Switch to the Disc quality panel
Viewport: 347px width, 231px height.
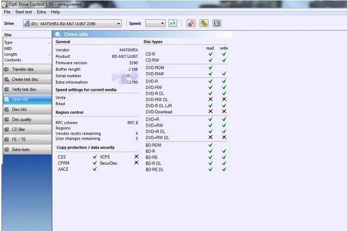28,119
